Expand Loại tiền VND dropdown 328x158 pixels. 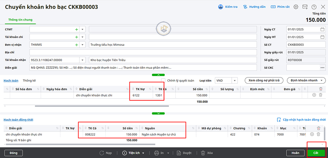[234, 81]
